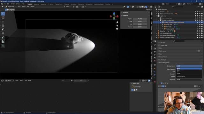This screenshot has height=114, width=204.
Task: Select the Select Box tool in viewport toolbar
Action: pyautogui.click(x=3, y=14)
